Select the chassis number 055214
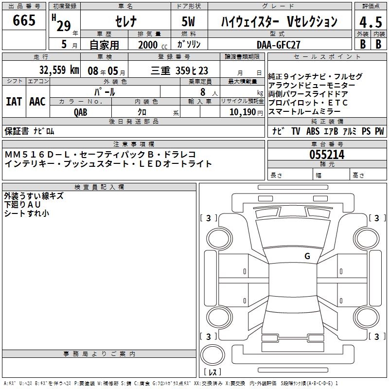389x389 pixels. (327, 155)
